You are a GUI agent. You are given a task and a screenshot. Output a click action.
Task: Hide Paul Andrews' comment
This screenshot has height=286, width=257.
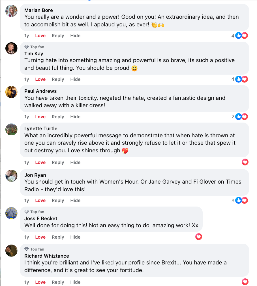point(75,117)
